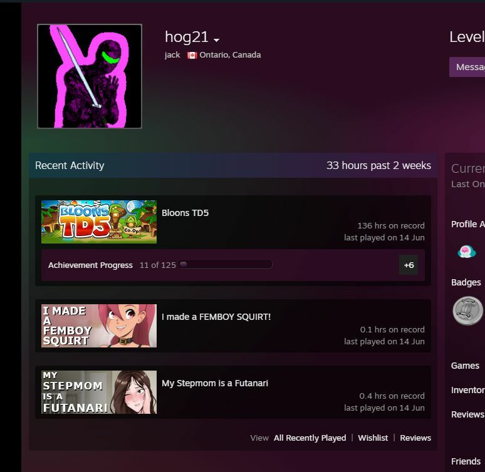Click the 0.1 hrs on record text

[392, 329]
